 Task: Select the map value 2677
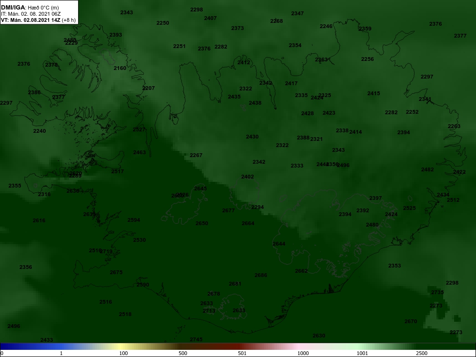[228, 211]
